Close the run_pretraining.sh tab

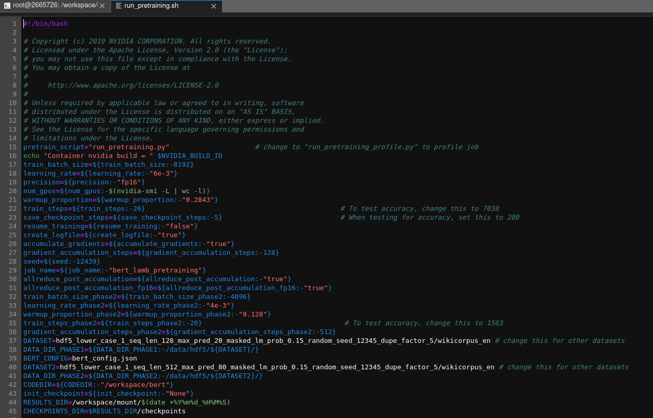[x=214, y=6]
